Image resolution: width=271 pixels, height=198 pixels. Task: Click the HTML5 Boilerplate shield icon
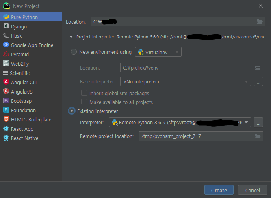coord(6,119)
